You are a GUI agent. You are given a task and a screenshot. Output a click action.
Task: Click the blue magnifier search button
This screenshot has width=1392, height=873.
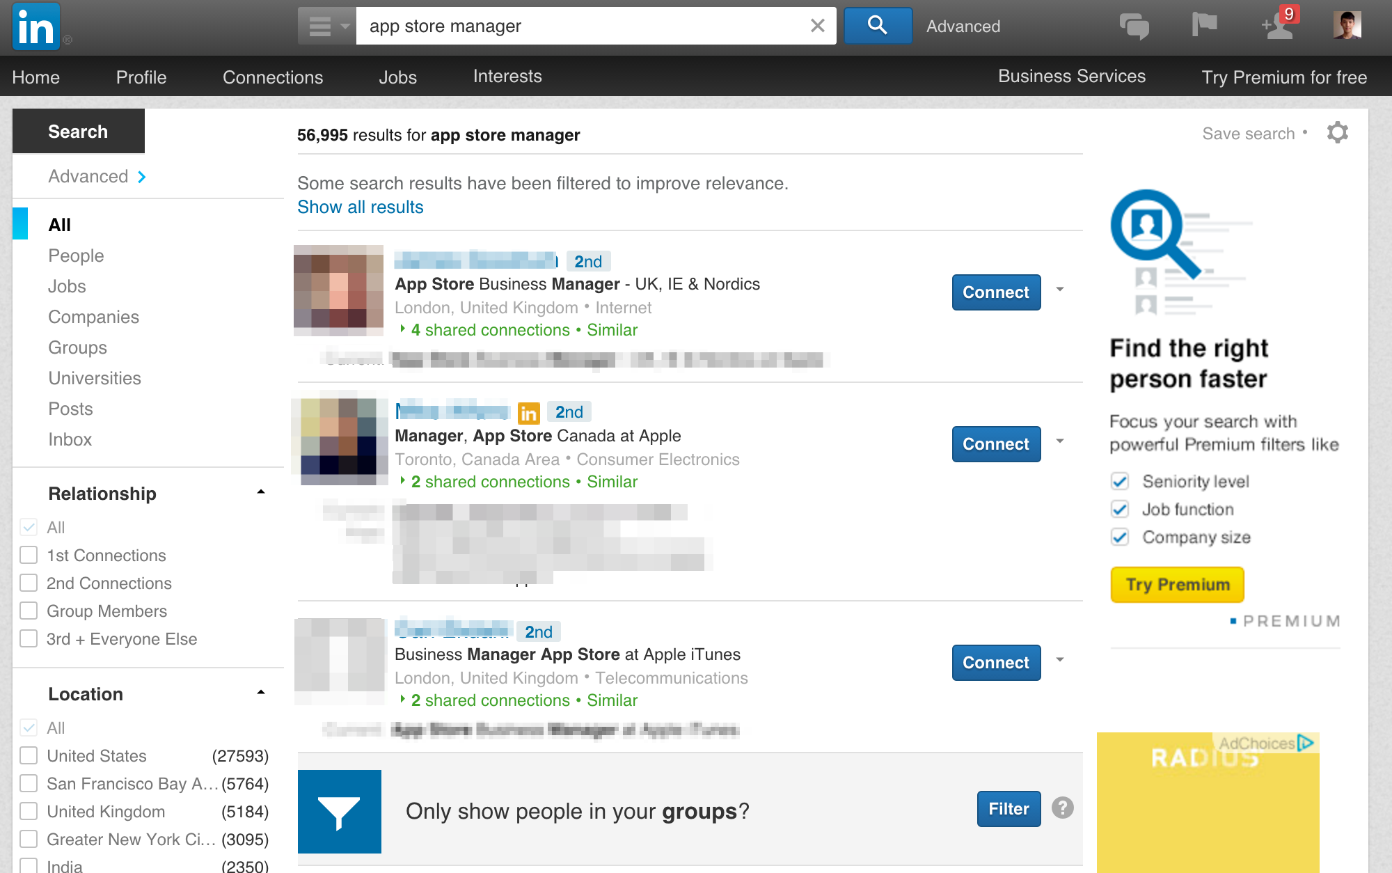tap(878, 26)
